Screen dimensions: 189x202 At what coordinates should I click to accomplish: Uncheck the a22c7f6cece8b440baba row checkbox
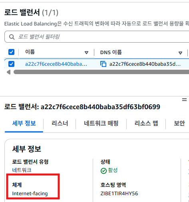tap(11, 64)
